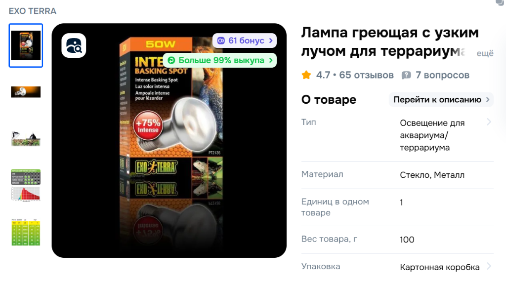Select the fifth thumbnail with the green table
This screenshot has width=506, height=284.
pos(26,232)
